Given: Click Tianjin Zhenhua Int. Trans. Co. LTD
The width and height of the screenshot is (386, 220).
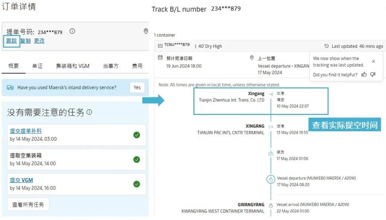Looking at the screenshot, I should pyautogui.click(x=232, y=100).
